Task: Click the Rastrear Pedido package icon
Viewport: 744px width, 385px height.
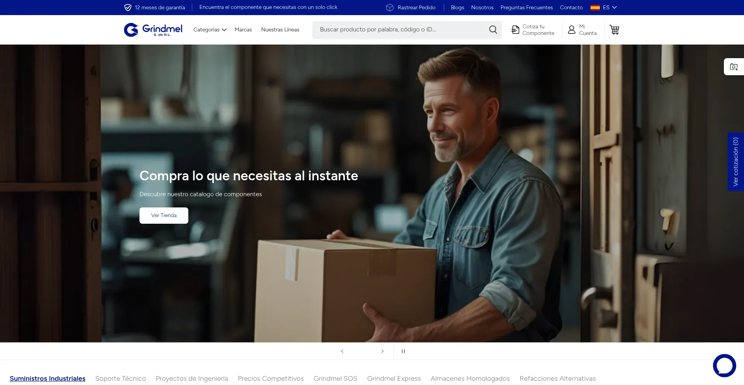Action: 390,7
